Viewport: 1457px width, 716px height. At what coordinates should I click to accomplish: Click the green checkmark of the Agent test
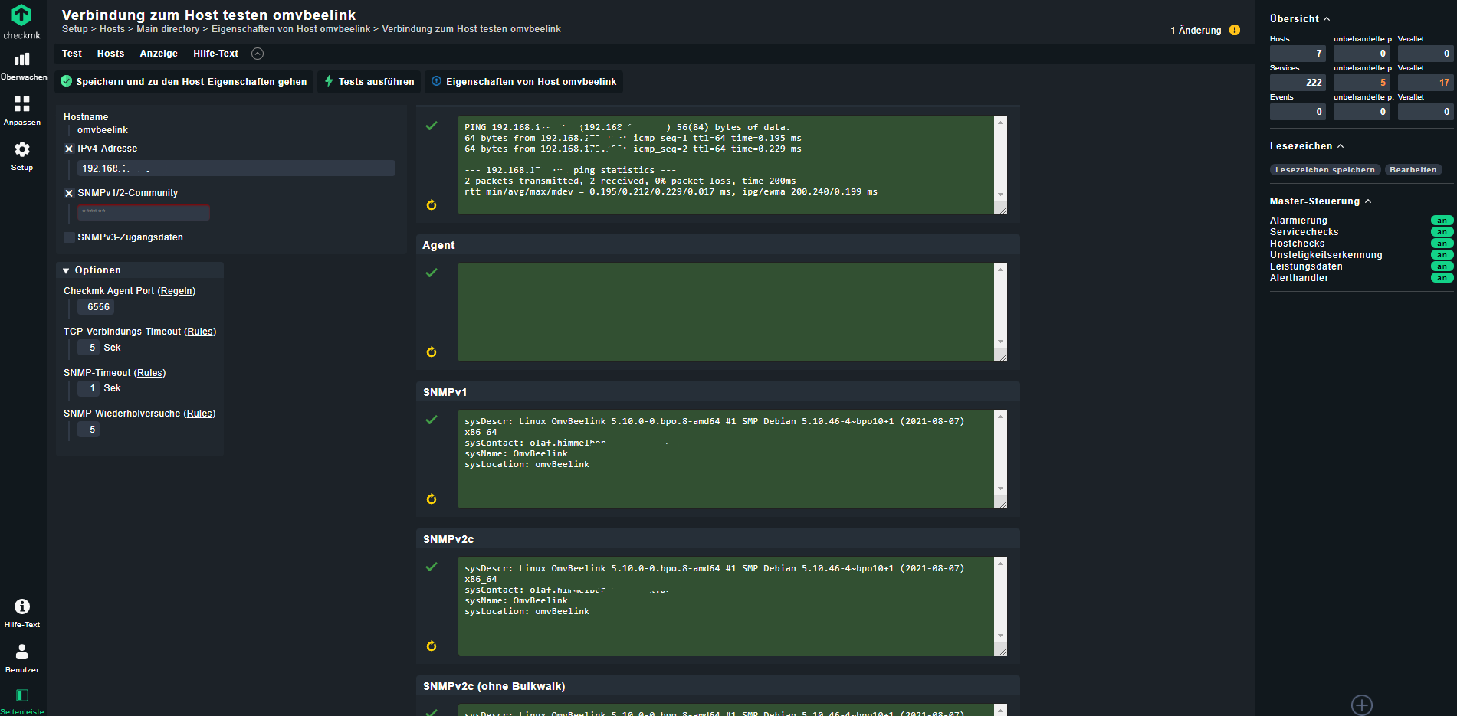pyautogui.click(x=432, y=273)
